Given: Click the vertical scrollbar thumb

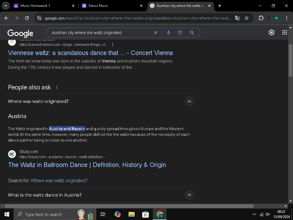Looking at the screenshot, I should (x=290, y=60).
